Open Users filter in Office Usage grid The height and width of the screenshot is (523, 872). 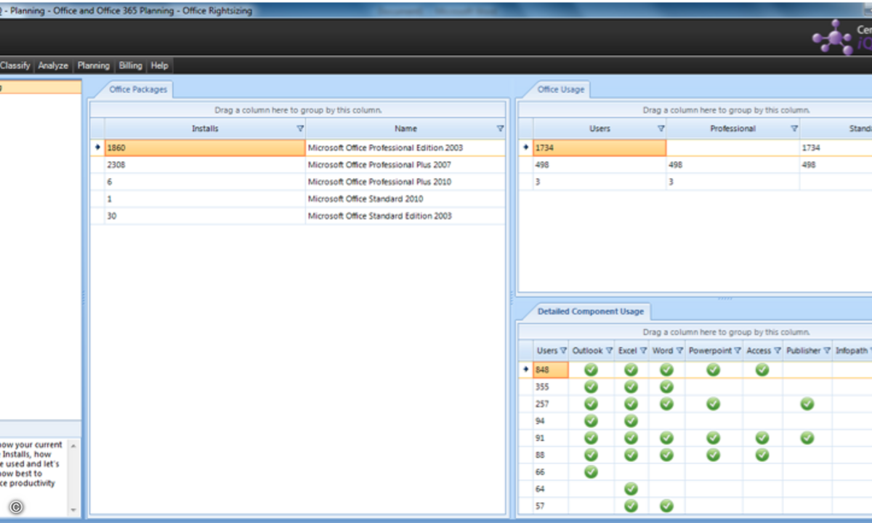pyautogui.click(x=661, y=129)
